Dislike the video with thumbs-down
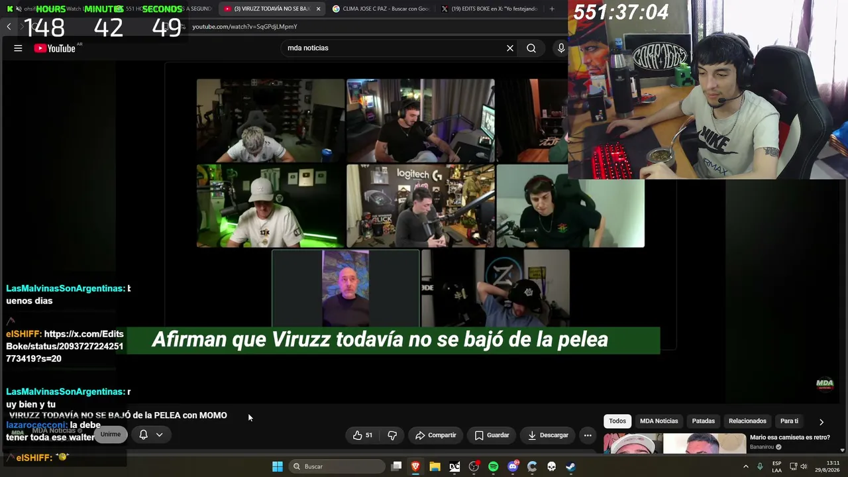848x477 pixels. click(392, 435)
